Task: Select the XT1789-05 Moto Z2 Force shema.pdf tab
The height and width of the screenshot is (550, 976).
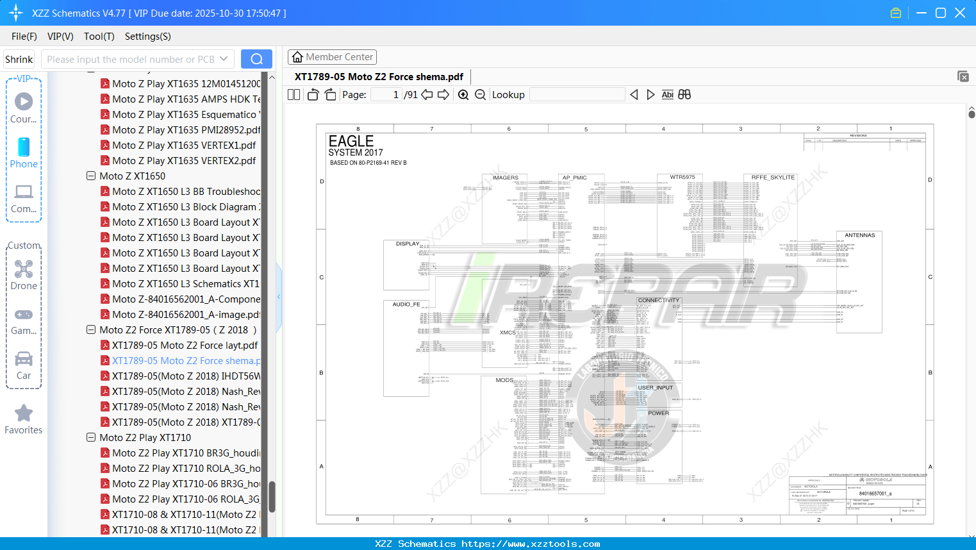Action: (379, 77)
